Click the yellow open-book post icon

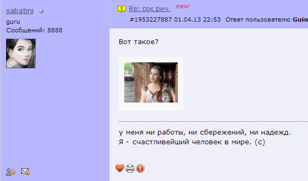point(122,9)
